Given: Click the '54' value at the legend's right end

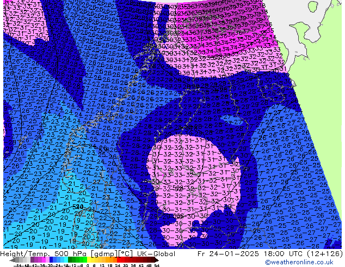Looking at the screenshot, I should click(x=156, y=266).
